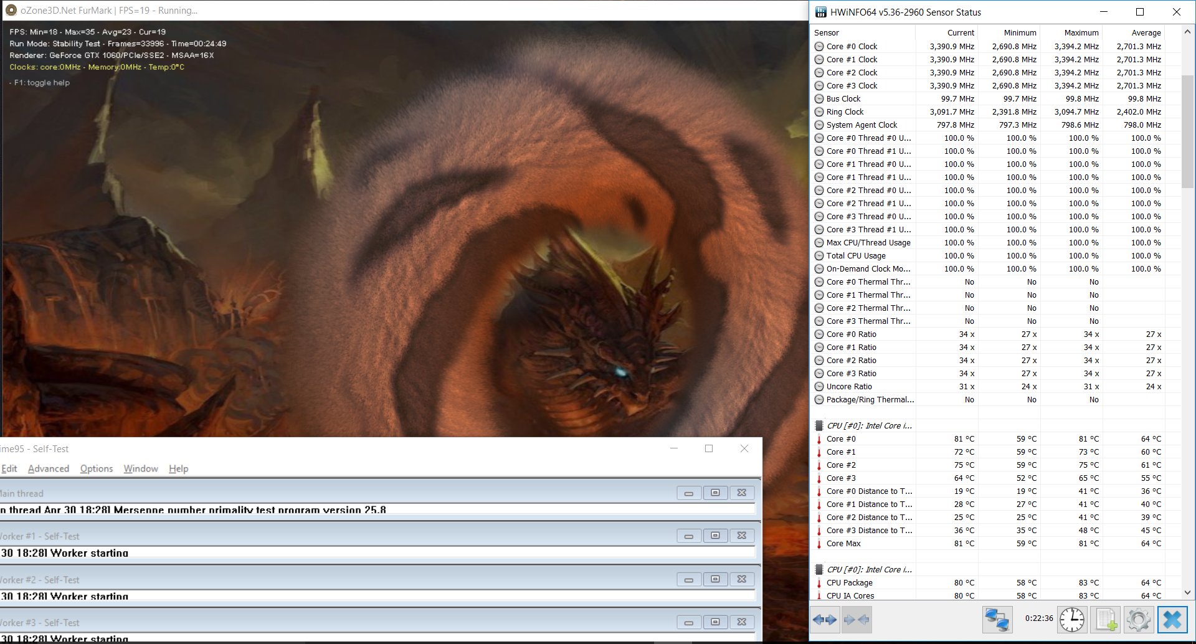Minimize the HWiNFO64 Sensor Status window
This screenshot has height=644, width=1196.
[x=1103, y=12]
